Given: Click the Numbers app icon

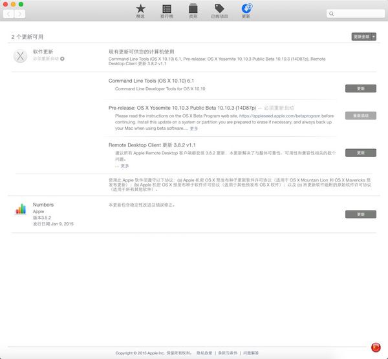Looking at the screenshot, I should click(21, 209).
